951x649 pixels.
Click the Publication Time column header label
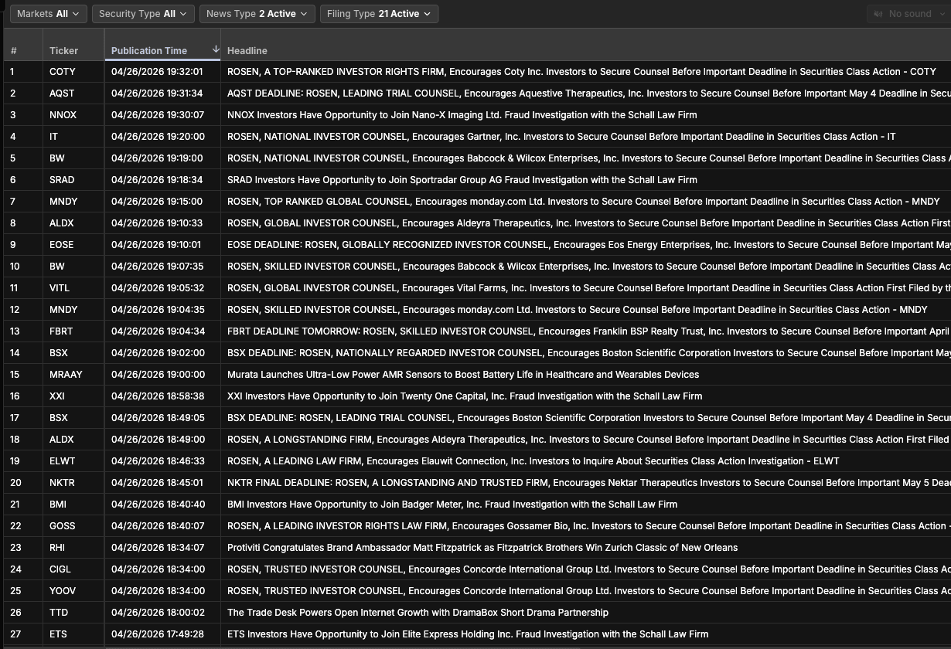point(149,51)
